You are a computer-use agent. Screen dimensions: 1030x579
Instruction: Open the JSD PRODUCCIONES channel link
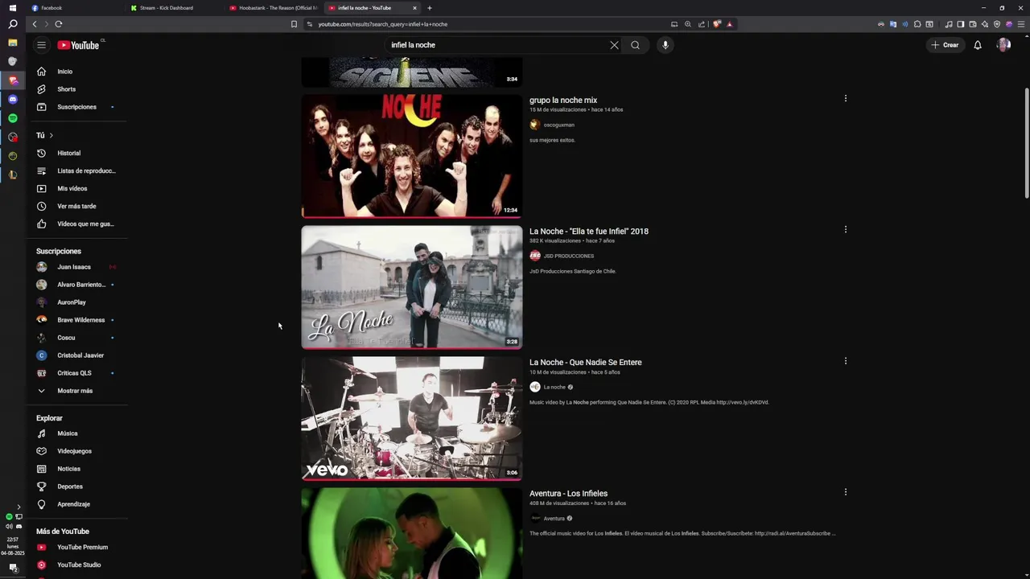[568, 256]
